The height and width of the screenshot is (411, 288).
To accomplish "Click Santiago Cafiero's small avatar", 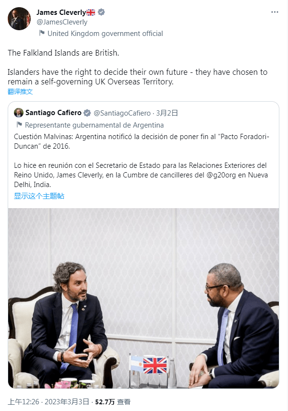I will [x=19, y=113].
